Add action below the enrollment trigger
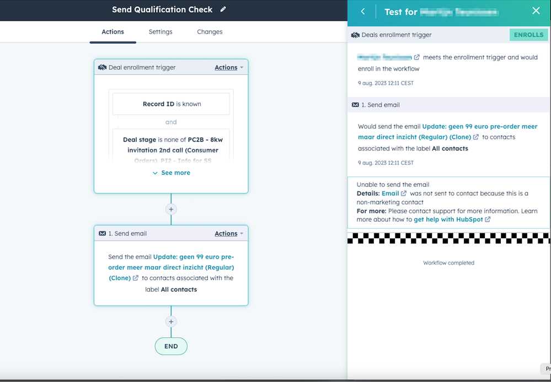This screenshot has width=551, height=382. 171,209
